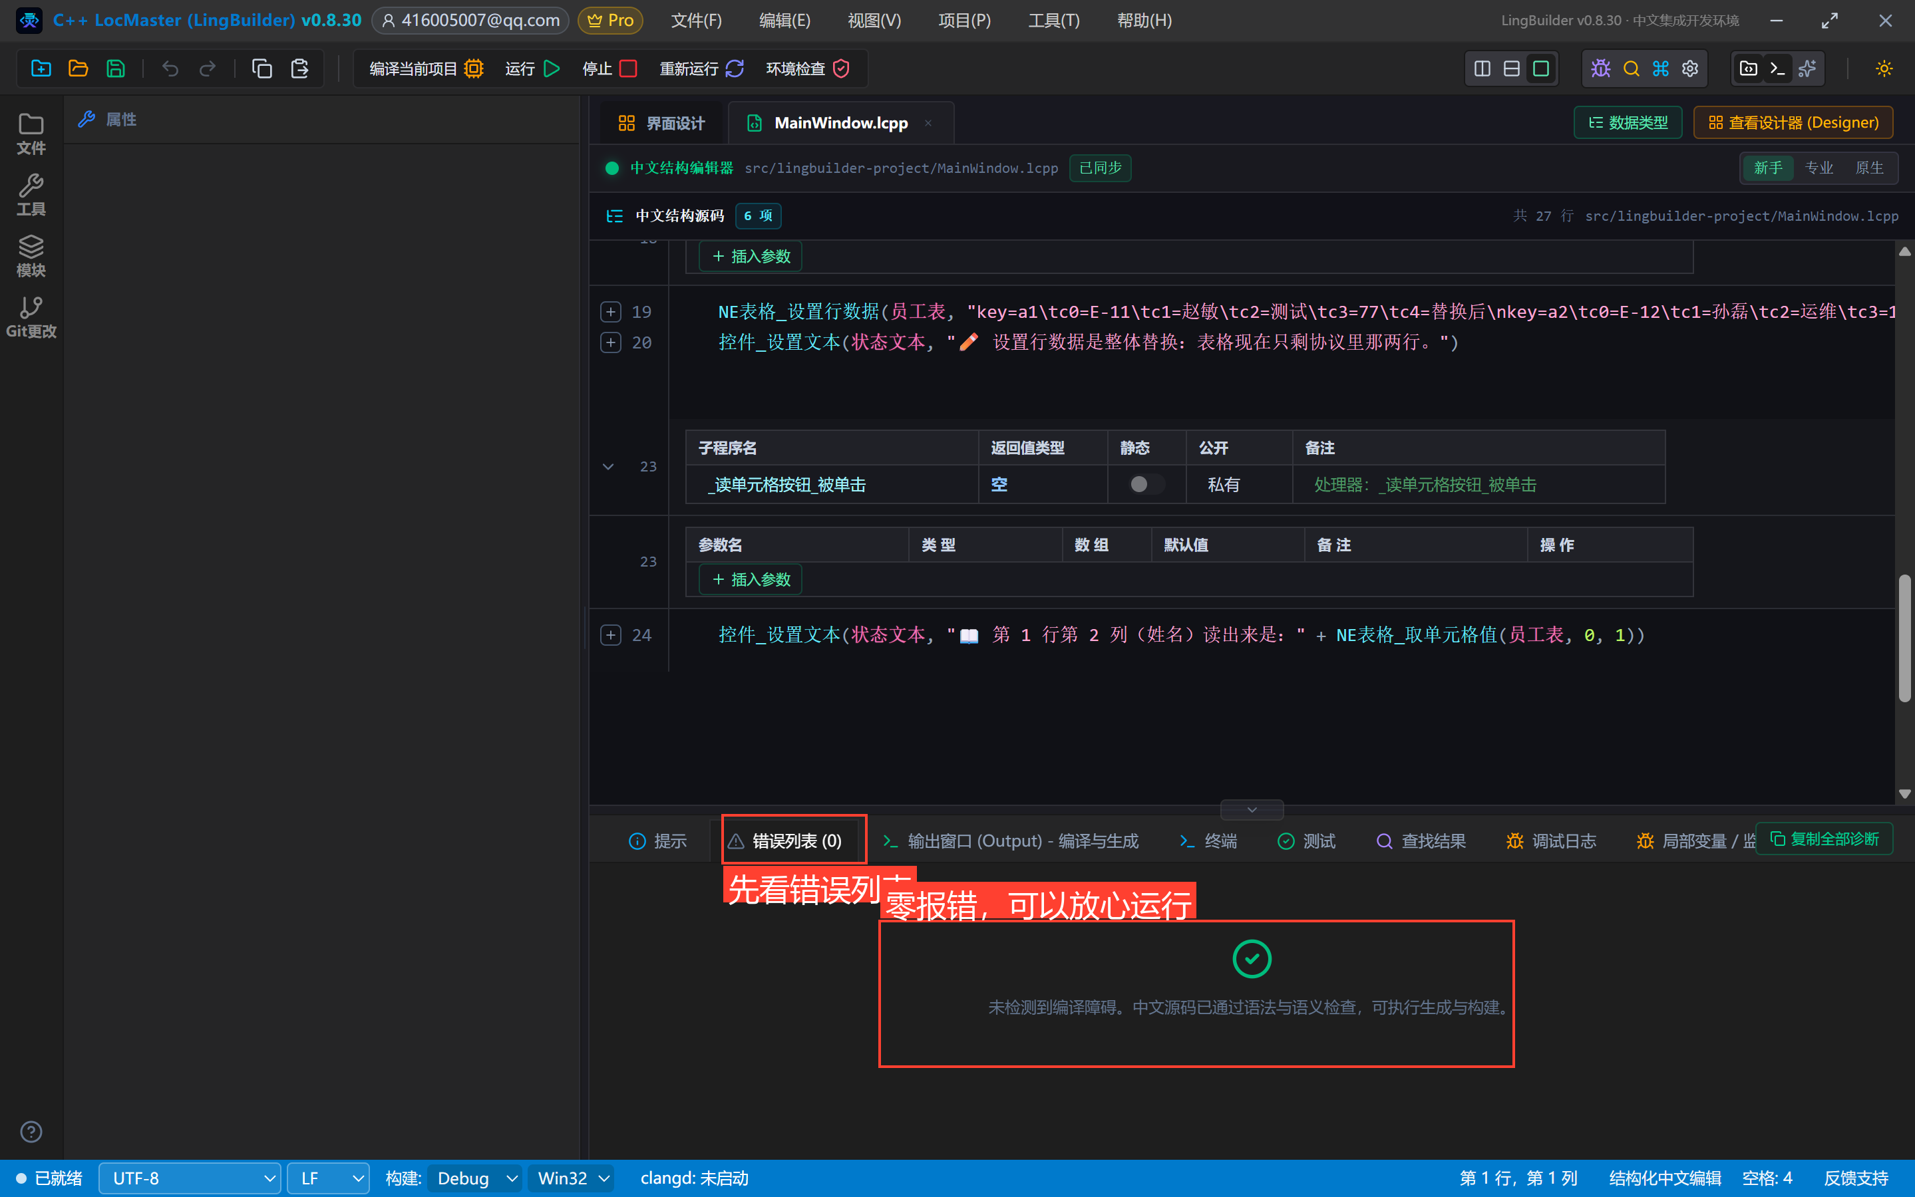Click the open folder toolbar icon
The image size is (1915, 1197).
(x=79, y=69)
